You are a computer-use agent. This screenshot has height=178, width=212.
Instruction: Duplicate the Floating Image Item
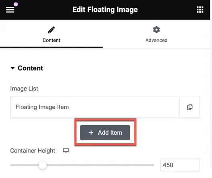tap(190, 107)
